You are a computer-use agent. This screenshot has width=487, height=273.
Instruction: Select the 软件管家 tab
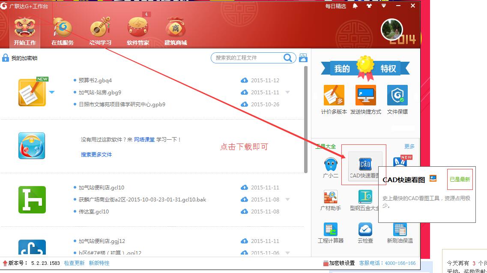138,31
